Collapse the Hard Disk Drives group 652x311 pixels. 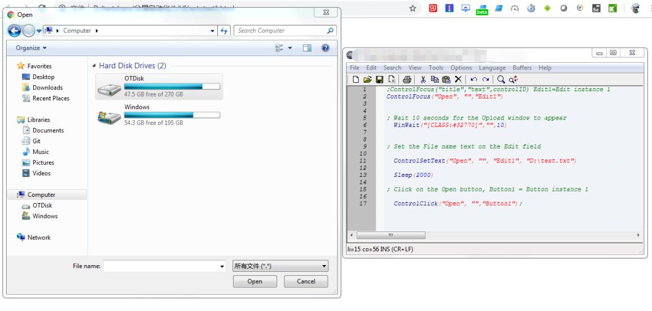point(94,66)
